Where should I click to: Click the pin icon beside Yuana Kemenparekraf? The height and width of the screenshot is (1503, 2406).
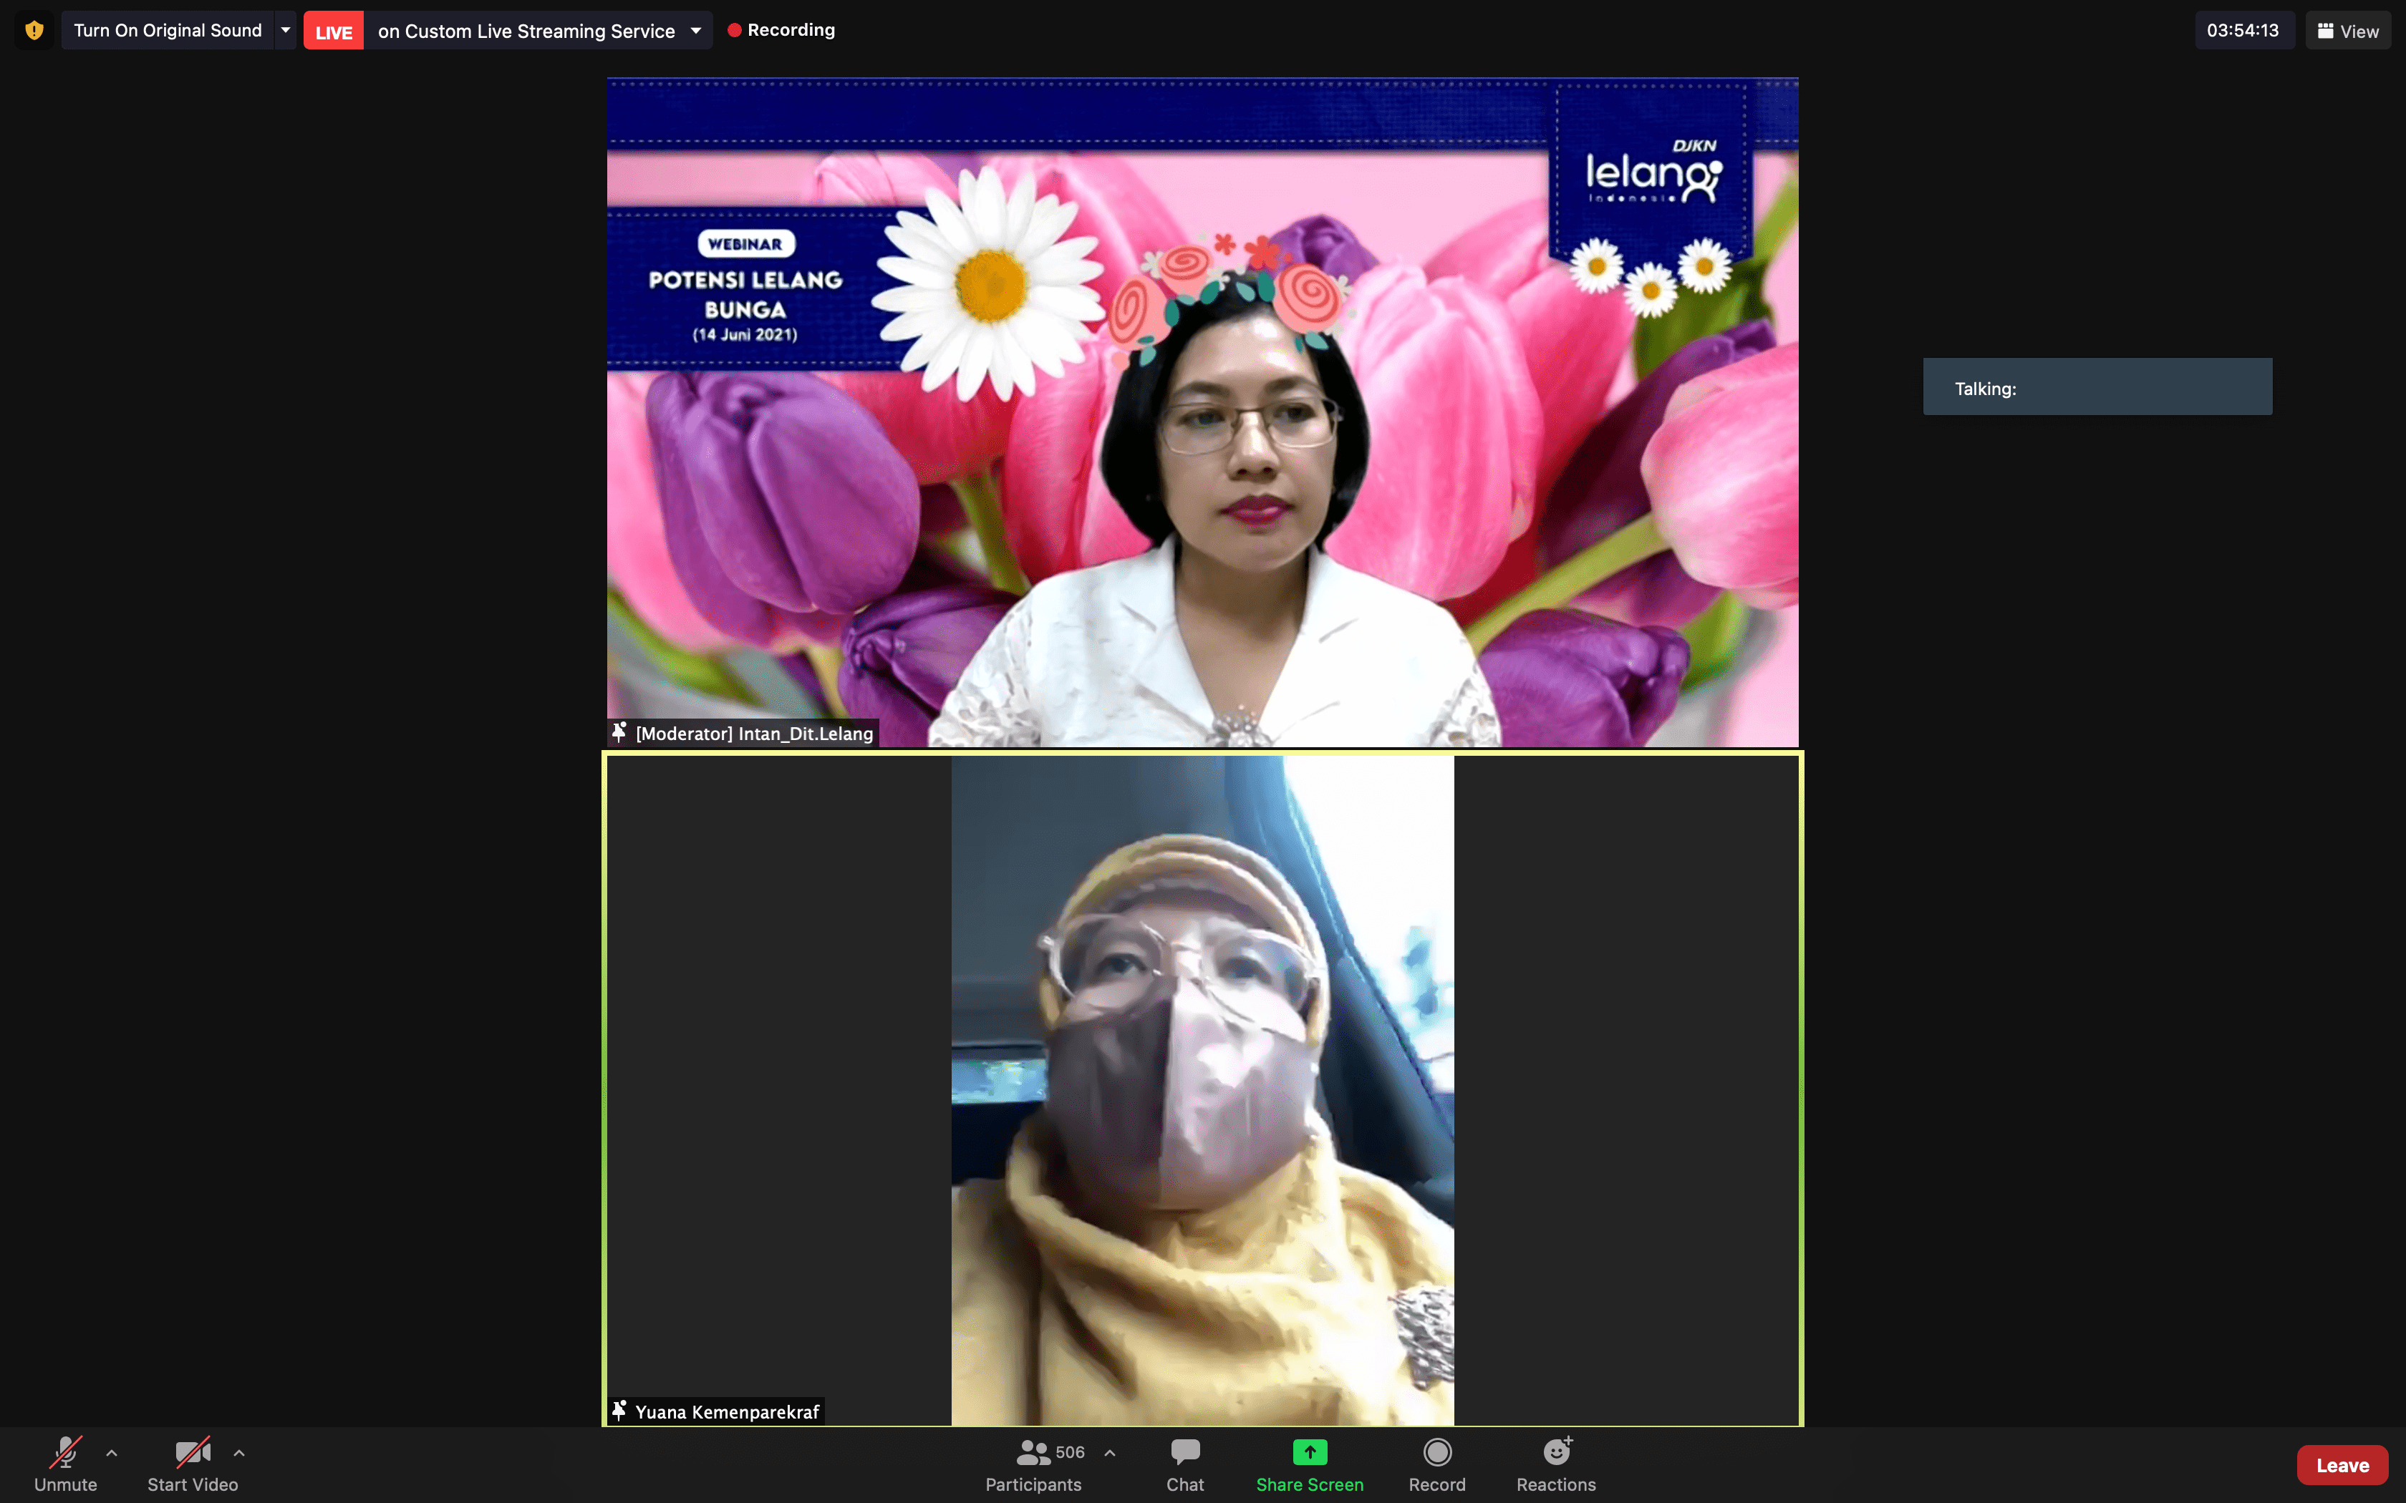click(x=619, y=1411)
